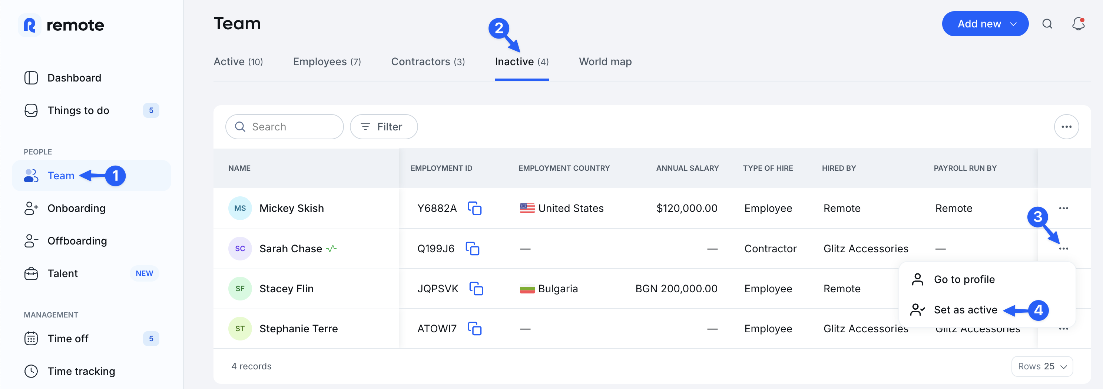Switch to the Contractors tab
Viewport: 1103px width, 389px height.
(428, 61)
